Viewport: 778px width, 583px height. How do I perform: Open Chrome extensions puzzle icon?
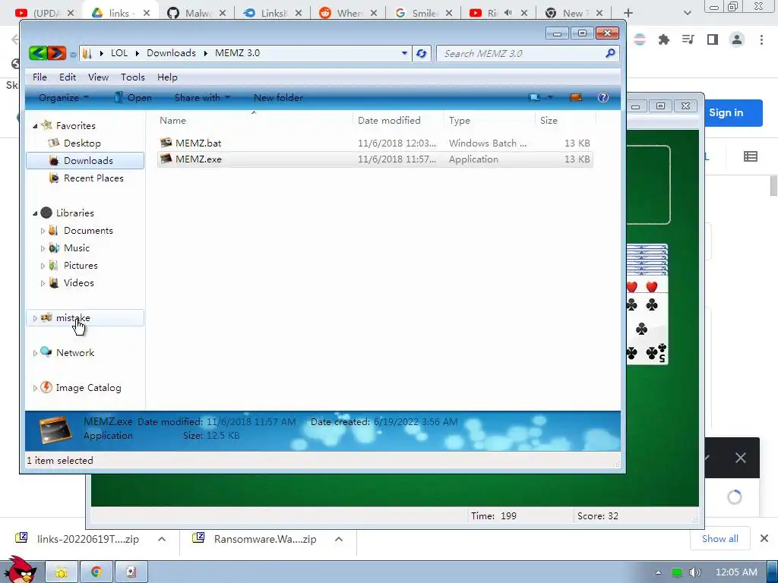(x=664, y=39)
